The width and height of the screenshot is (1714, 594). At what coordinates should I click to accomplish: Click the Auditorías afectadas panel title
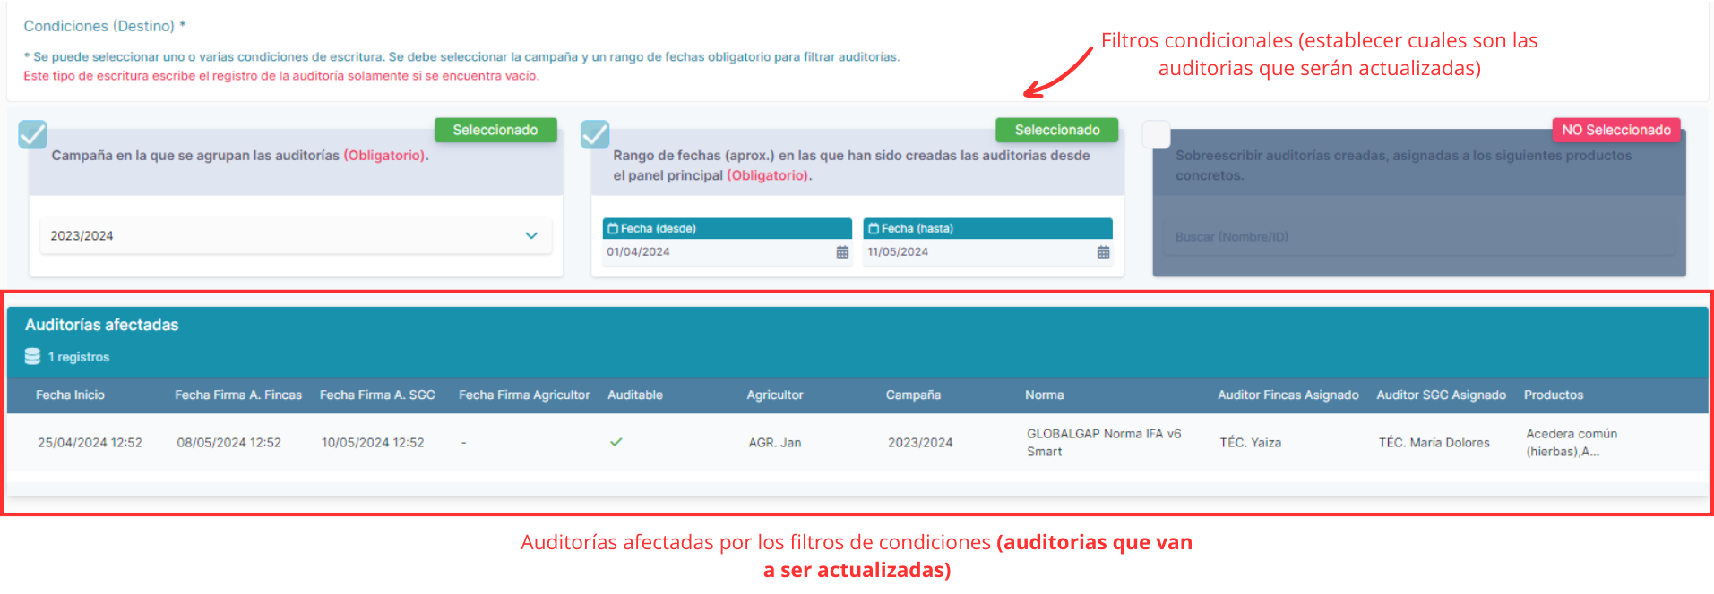click(x=102, y=325)
